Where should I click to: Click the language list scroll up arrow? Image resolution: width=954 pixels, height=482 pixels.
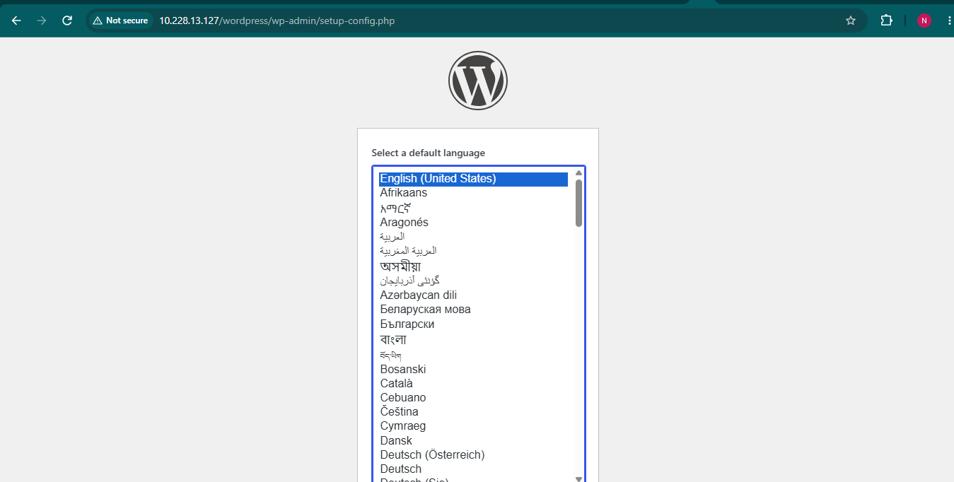[578, 172]
